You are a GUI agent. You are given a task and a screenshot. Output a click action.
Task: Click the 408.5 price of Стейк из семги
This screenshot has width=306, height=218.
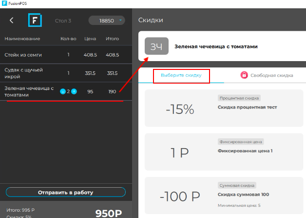(90, 55)
